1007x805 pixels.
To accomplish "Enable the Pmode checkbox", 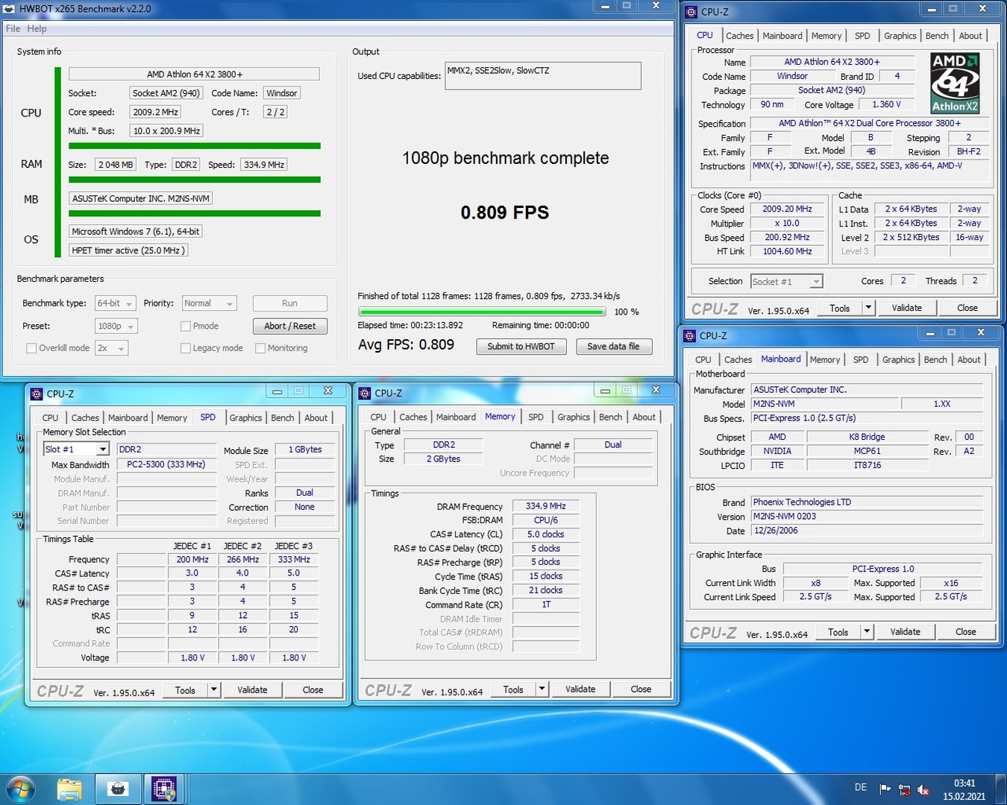I will (x=186, y=326).
